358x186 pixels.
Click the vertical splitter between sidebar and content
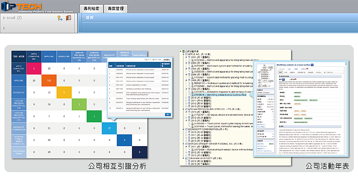[76, 23]
